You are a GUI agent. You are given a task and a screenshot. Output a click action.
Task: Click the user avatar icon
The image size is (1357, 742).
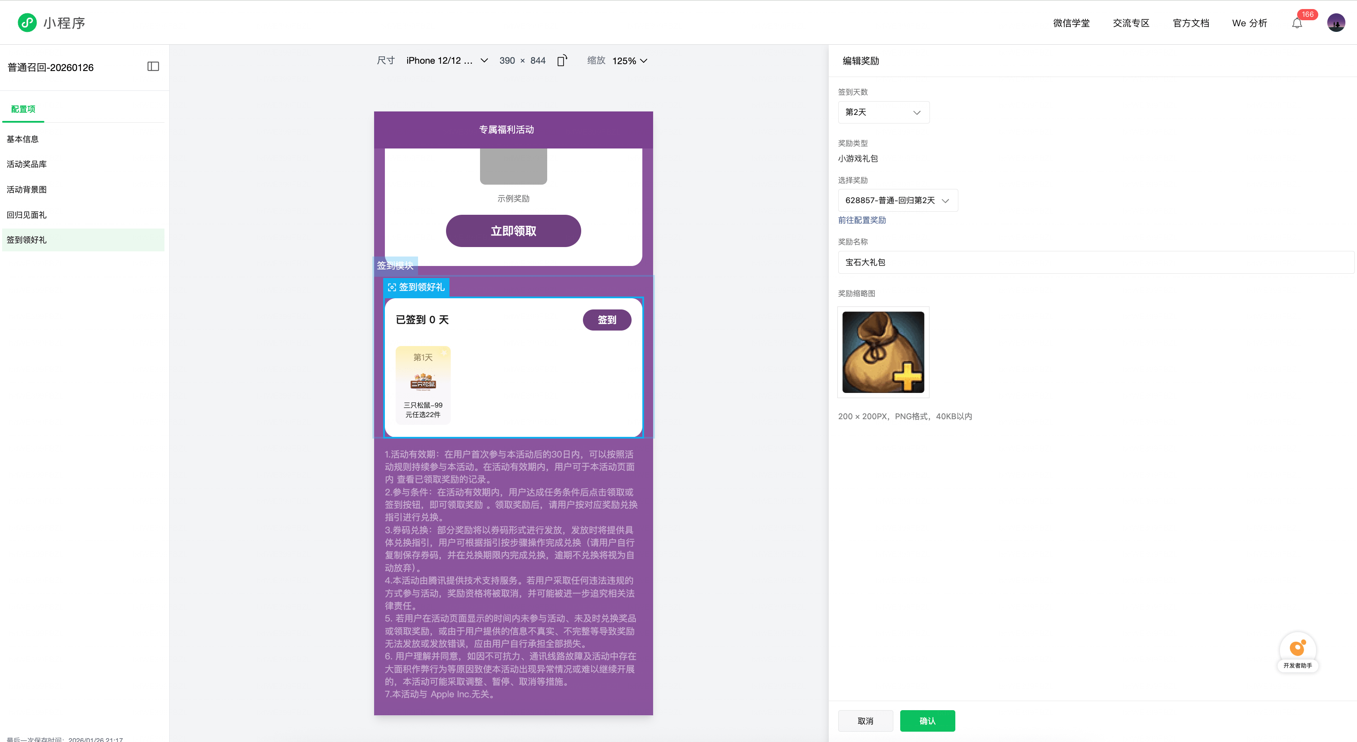pyautogui.click(x=1335, y=23)
